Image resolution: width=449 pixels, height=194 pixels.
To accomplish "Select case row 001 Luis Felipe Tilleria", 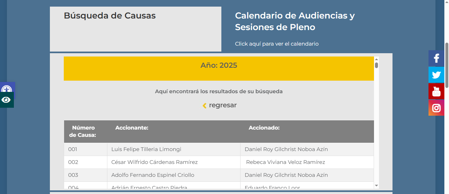I will click(x=146, y=149).
